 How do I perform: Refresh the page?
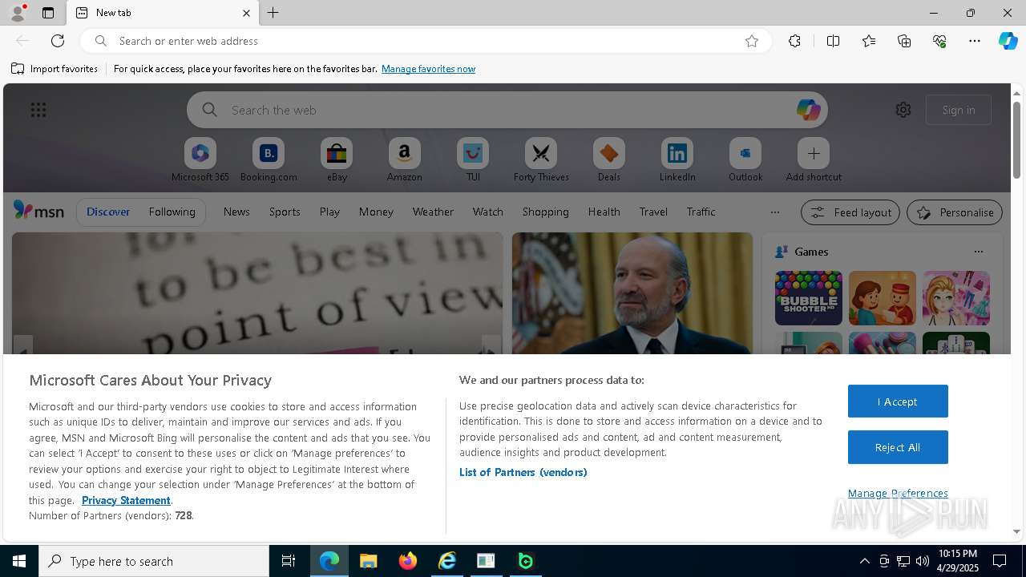point(58,41)
